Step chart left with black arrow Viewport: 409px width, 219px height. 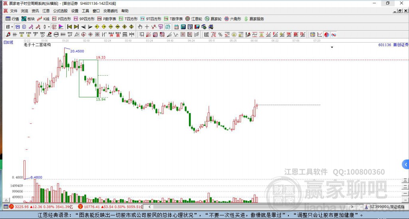83,27
